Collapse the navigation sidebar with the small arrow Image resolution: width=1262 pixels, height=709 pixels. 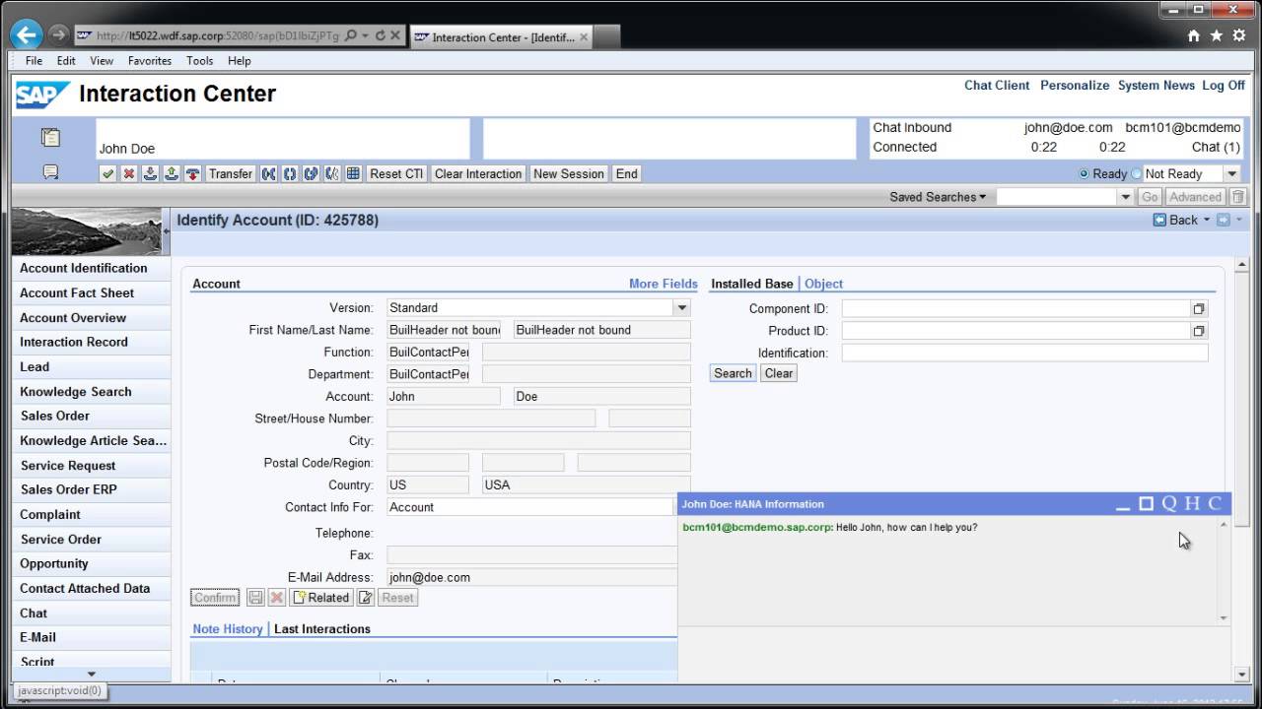pyautogui.click(x=167, y=231)
